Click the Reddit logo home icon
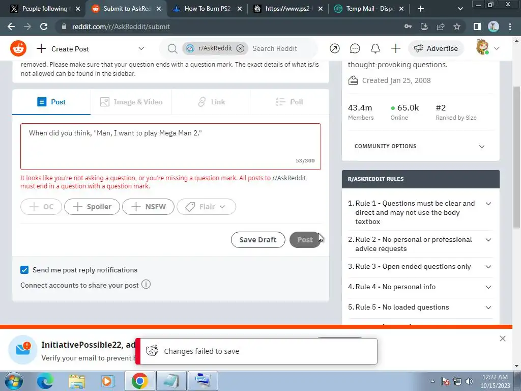 (x=18, y=48)
